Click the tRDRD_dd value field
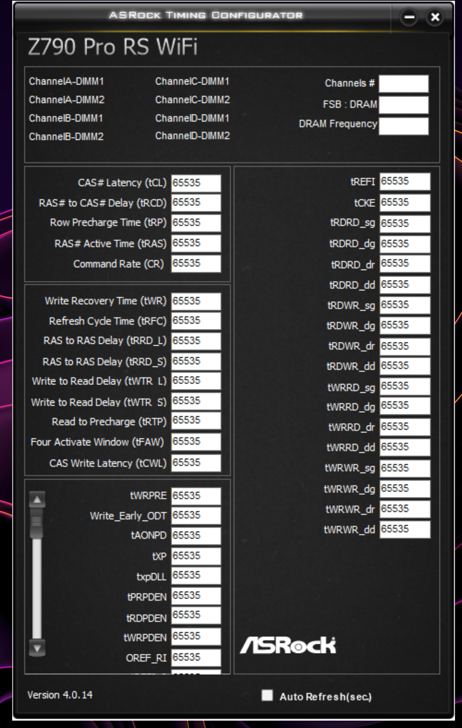Viewport: 462px width, 728px height. point(405,285)
